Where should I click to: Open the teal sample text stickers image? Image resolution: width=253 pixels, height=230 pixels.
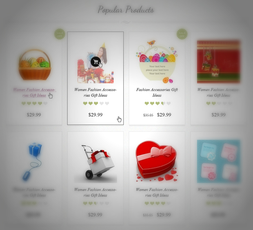point(218,161)
